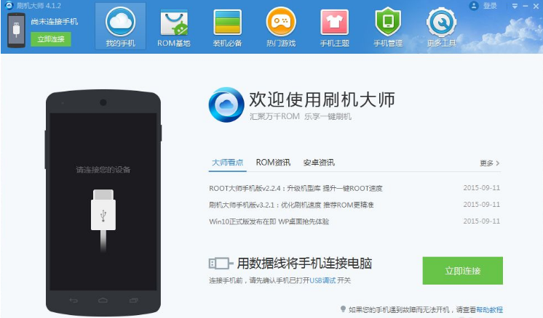Open ROM基地 shopping bag icon
The height and width of the screenshot is (318, 543).
click(174, 23)
